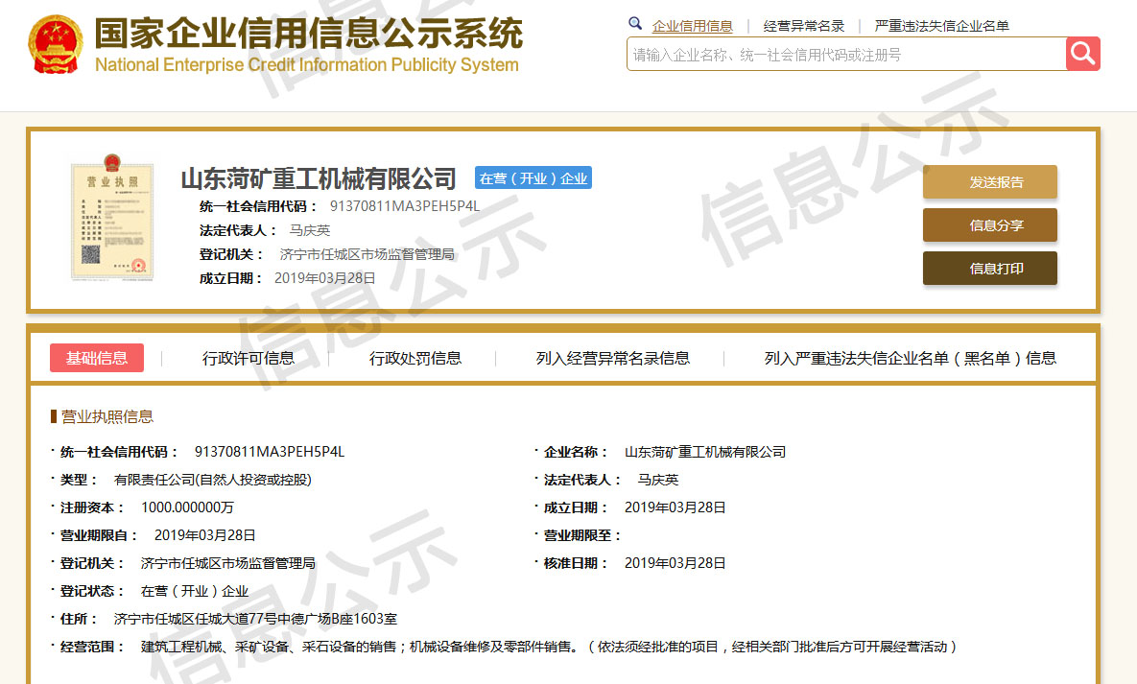Select the 经营异常名录 search category
Viewport: 1137px width, 684px height.
(x=803, y=26)
